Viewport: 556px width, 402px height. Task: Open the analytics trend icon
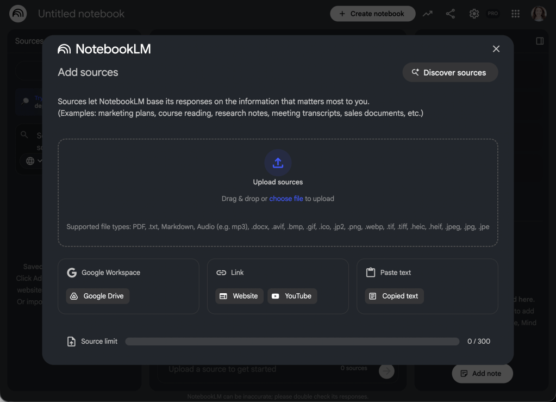click(428, 14)
